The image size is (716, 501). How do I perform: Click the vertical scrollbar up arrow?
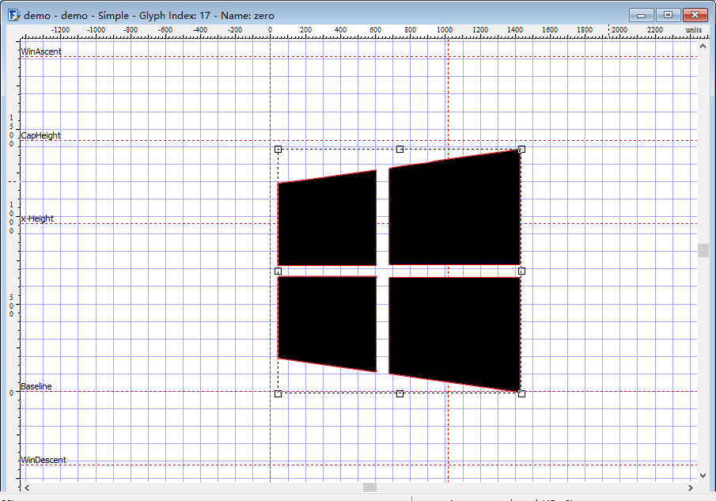(x=703, y=46)
